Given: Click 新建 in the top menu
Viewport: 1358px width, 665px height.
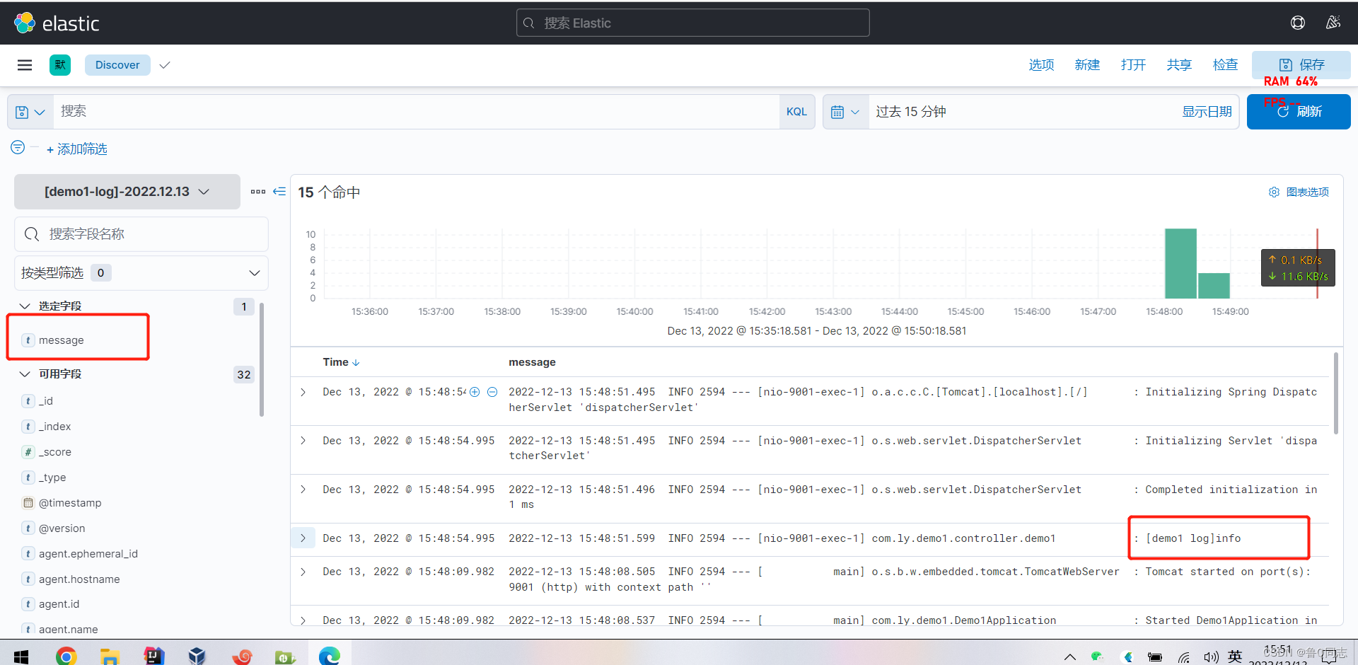Looking at the screenshot, I should click(1087, 65).
